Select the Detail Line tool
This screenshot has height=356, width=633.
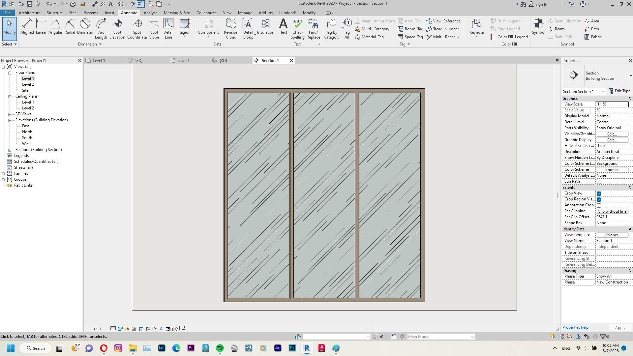168,28
